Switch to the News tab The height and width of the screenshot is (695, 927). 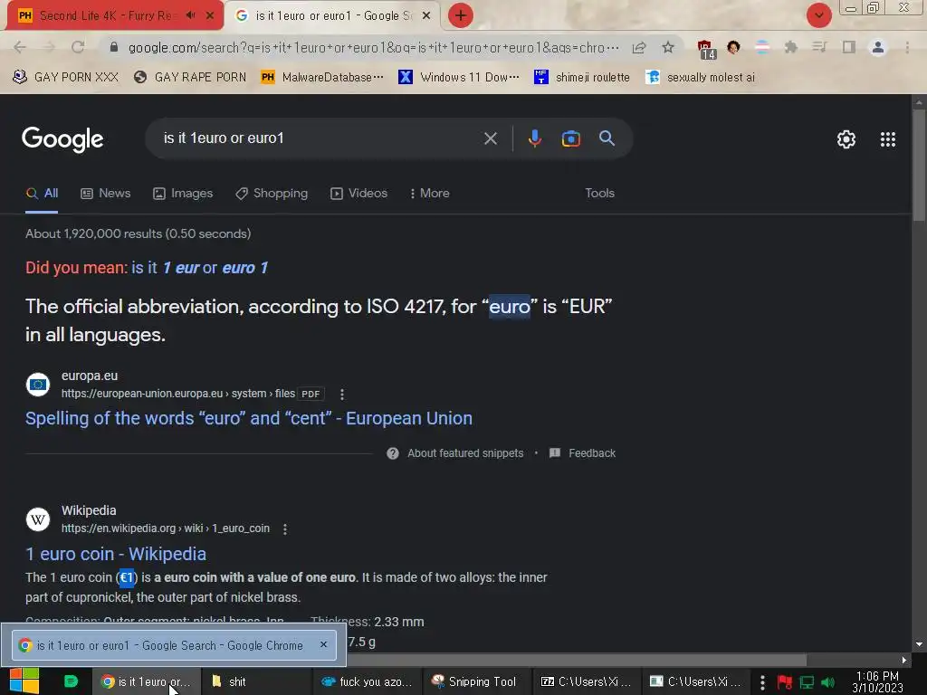click(106, 194)
